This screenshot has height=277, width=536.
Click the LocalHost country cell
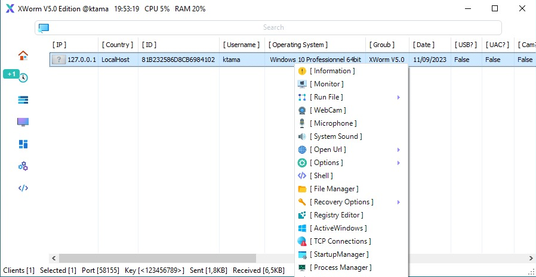116,60
